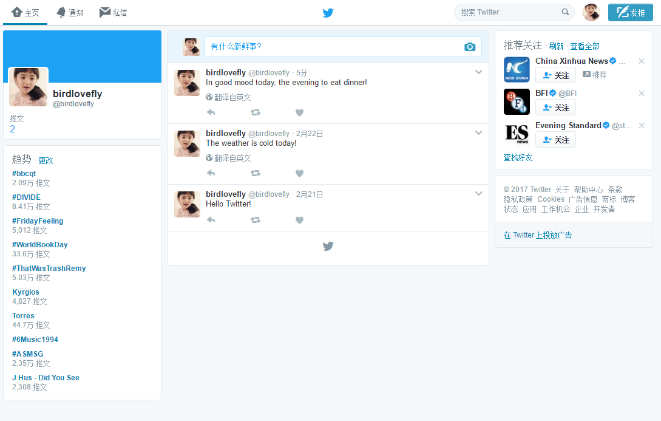
Task: Click 查找好友 find friends link
Action: click(x=518, y=157)
